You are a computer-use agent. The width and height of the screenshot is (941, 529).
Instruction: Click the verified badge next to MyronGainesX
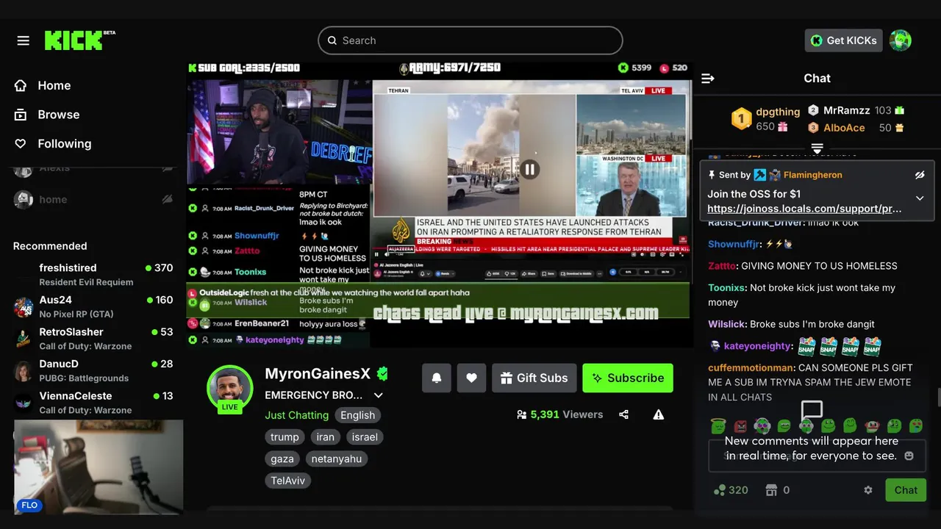tap(382, 374)
